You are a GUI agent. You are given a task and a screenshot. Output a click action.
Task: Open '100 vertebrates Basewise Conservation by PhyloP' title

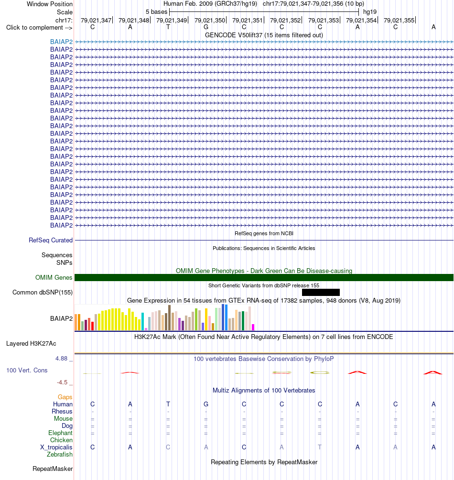(x=264, y=359)
